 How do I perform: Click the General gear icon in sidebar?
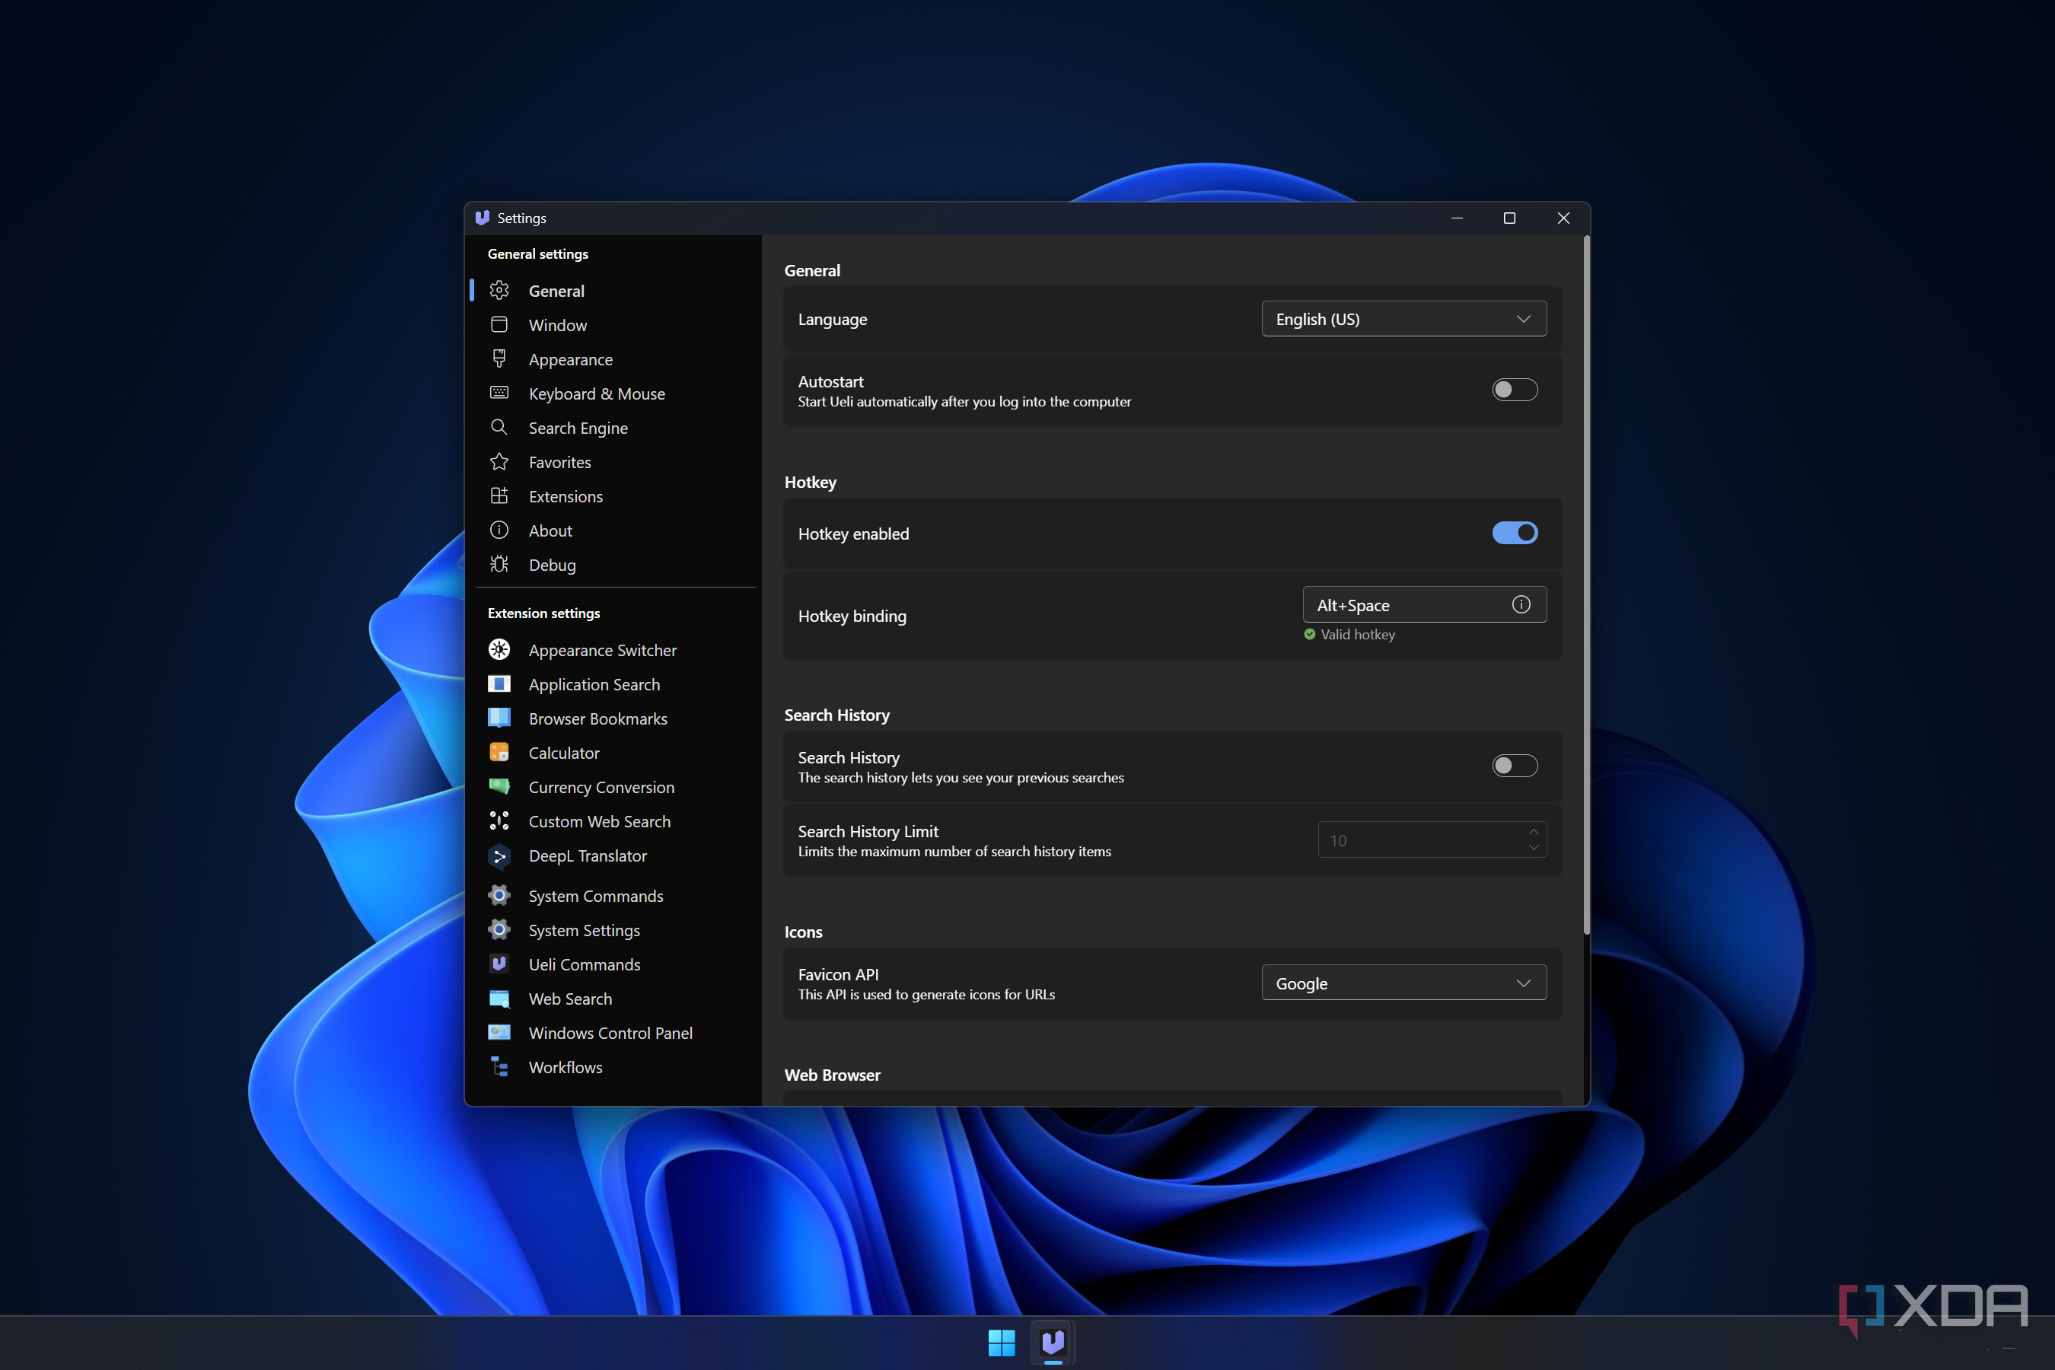pyautogui.click(x=499, y=290)
